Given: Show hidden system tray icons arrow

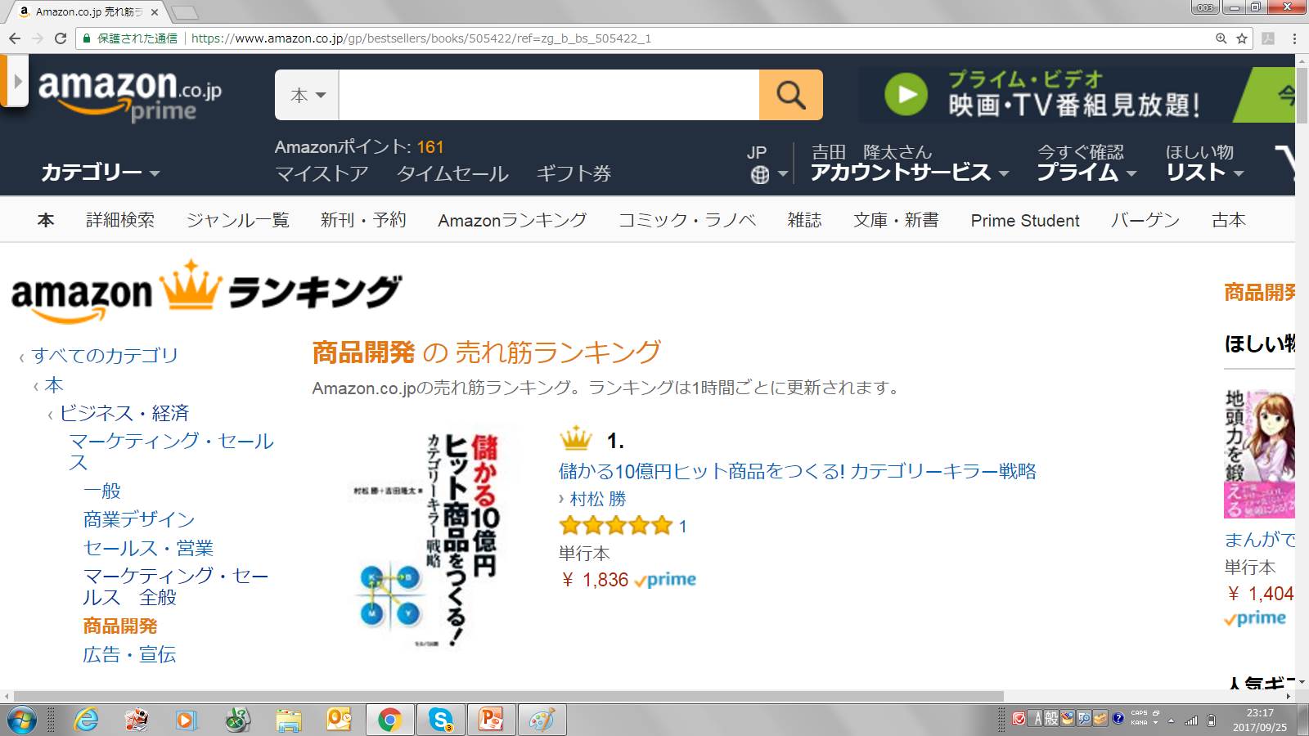Looking at the screenshot, I should 1172,720.
